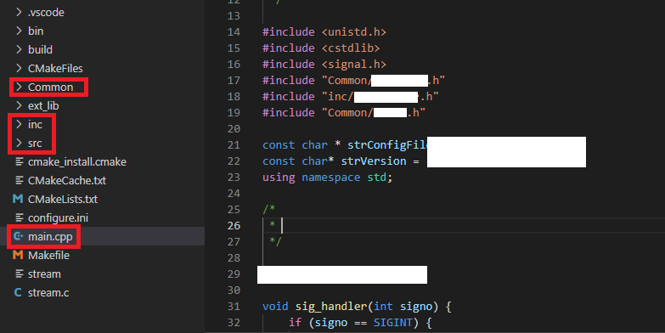Click on '#include <cstdlib>' text
Screen dimensions: 665x333
(321, 48)
